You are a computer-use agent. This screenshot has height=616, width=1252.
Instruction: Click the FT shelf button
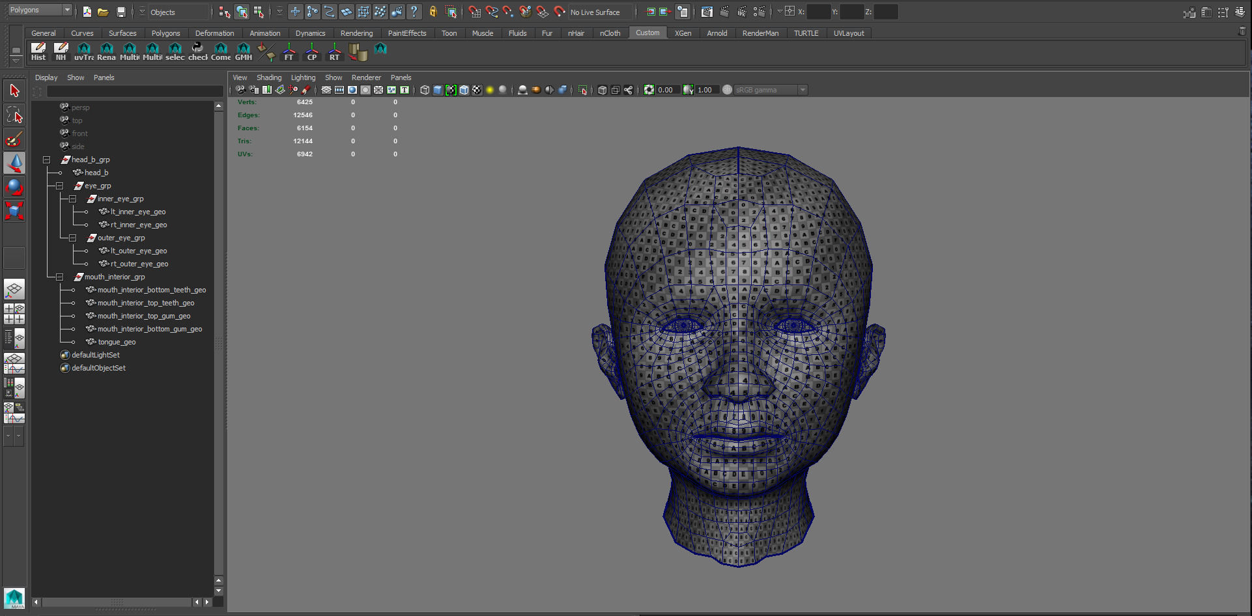coord(289,51)
